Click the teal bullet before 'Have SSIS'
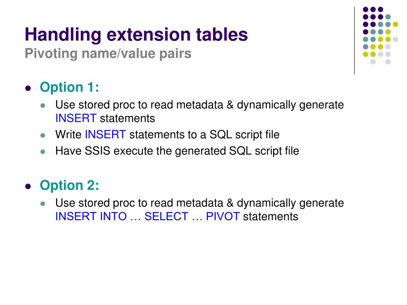The width and height of the screenshot is (407, 305). click(43, 151)
